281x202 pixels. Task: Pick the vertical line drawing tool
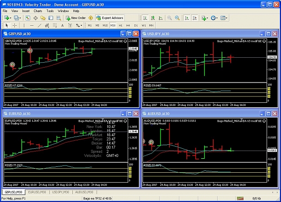point(24,26)
